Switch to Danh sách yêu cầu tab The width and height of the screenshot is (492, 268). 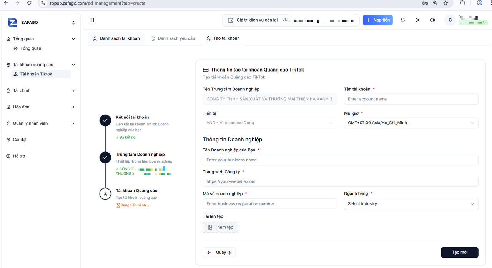173,38
